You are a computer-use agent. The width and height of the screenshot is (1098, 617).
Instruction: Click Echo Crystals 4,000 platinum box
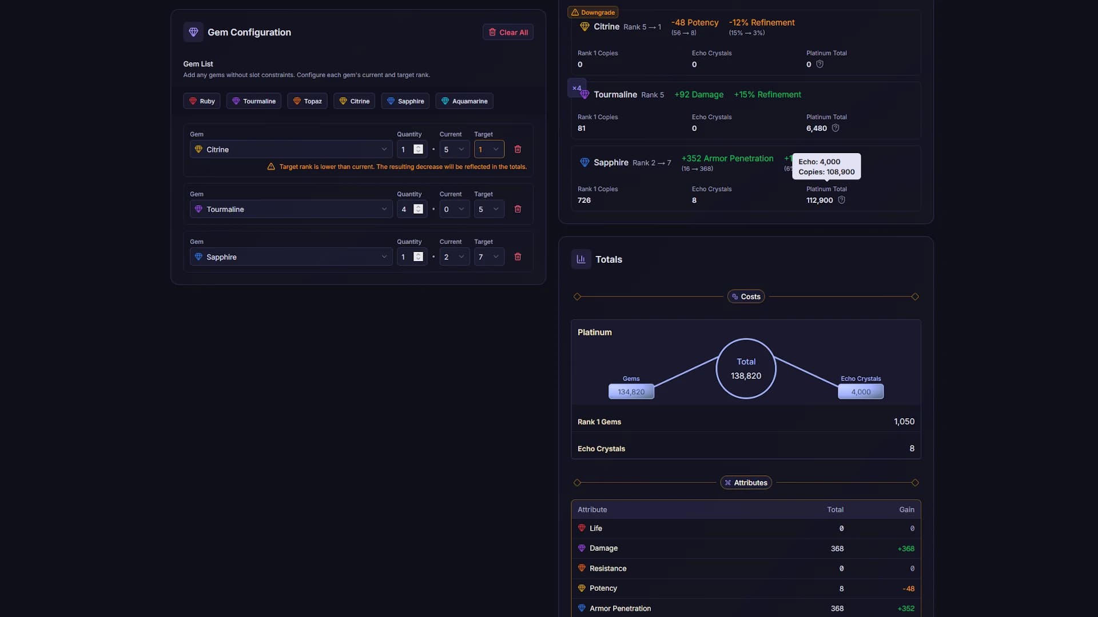pyautogui.click(x=861, y=392)
